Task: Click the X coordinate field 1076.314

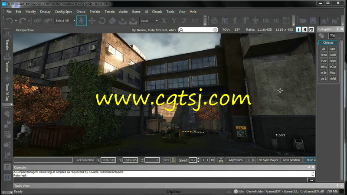Action: [x=108, y=160]
